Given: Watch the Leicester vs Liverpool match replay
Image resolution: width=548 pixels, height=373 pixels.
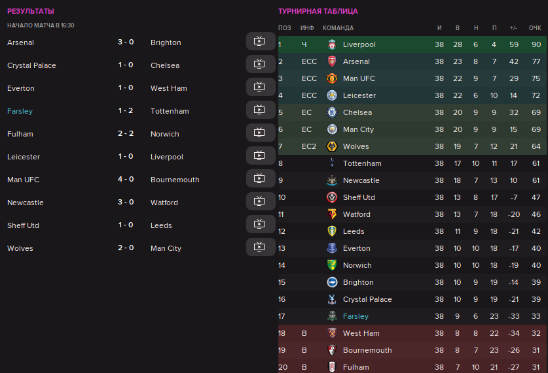Looking at the screenshot, I should click(260, 155).
